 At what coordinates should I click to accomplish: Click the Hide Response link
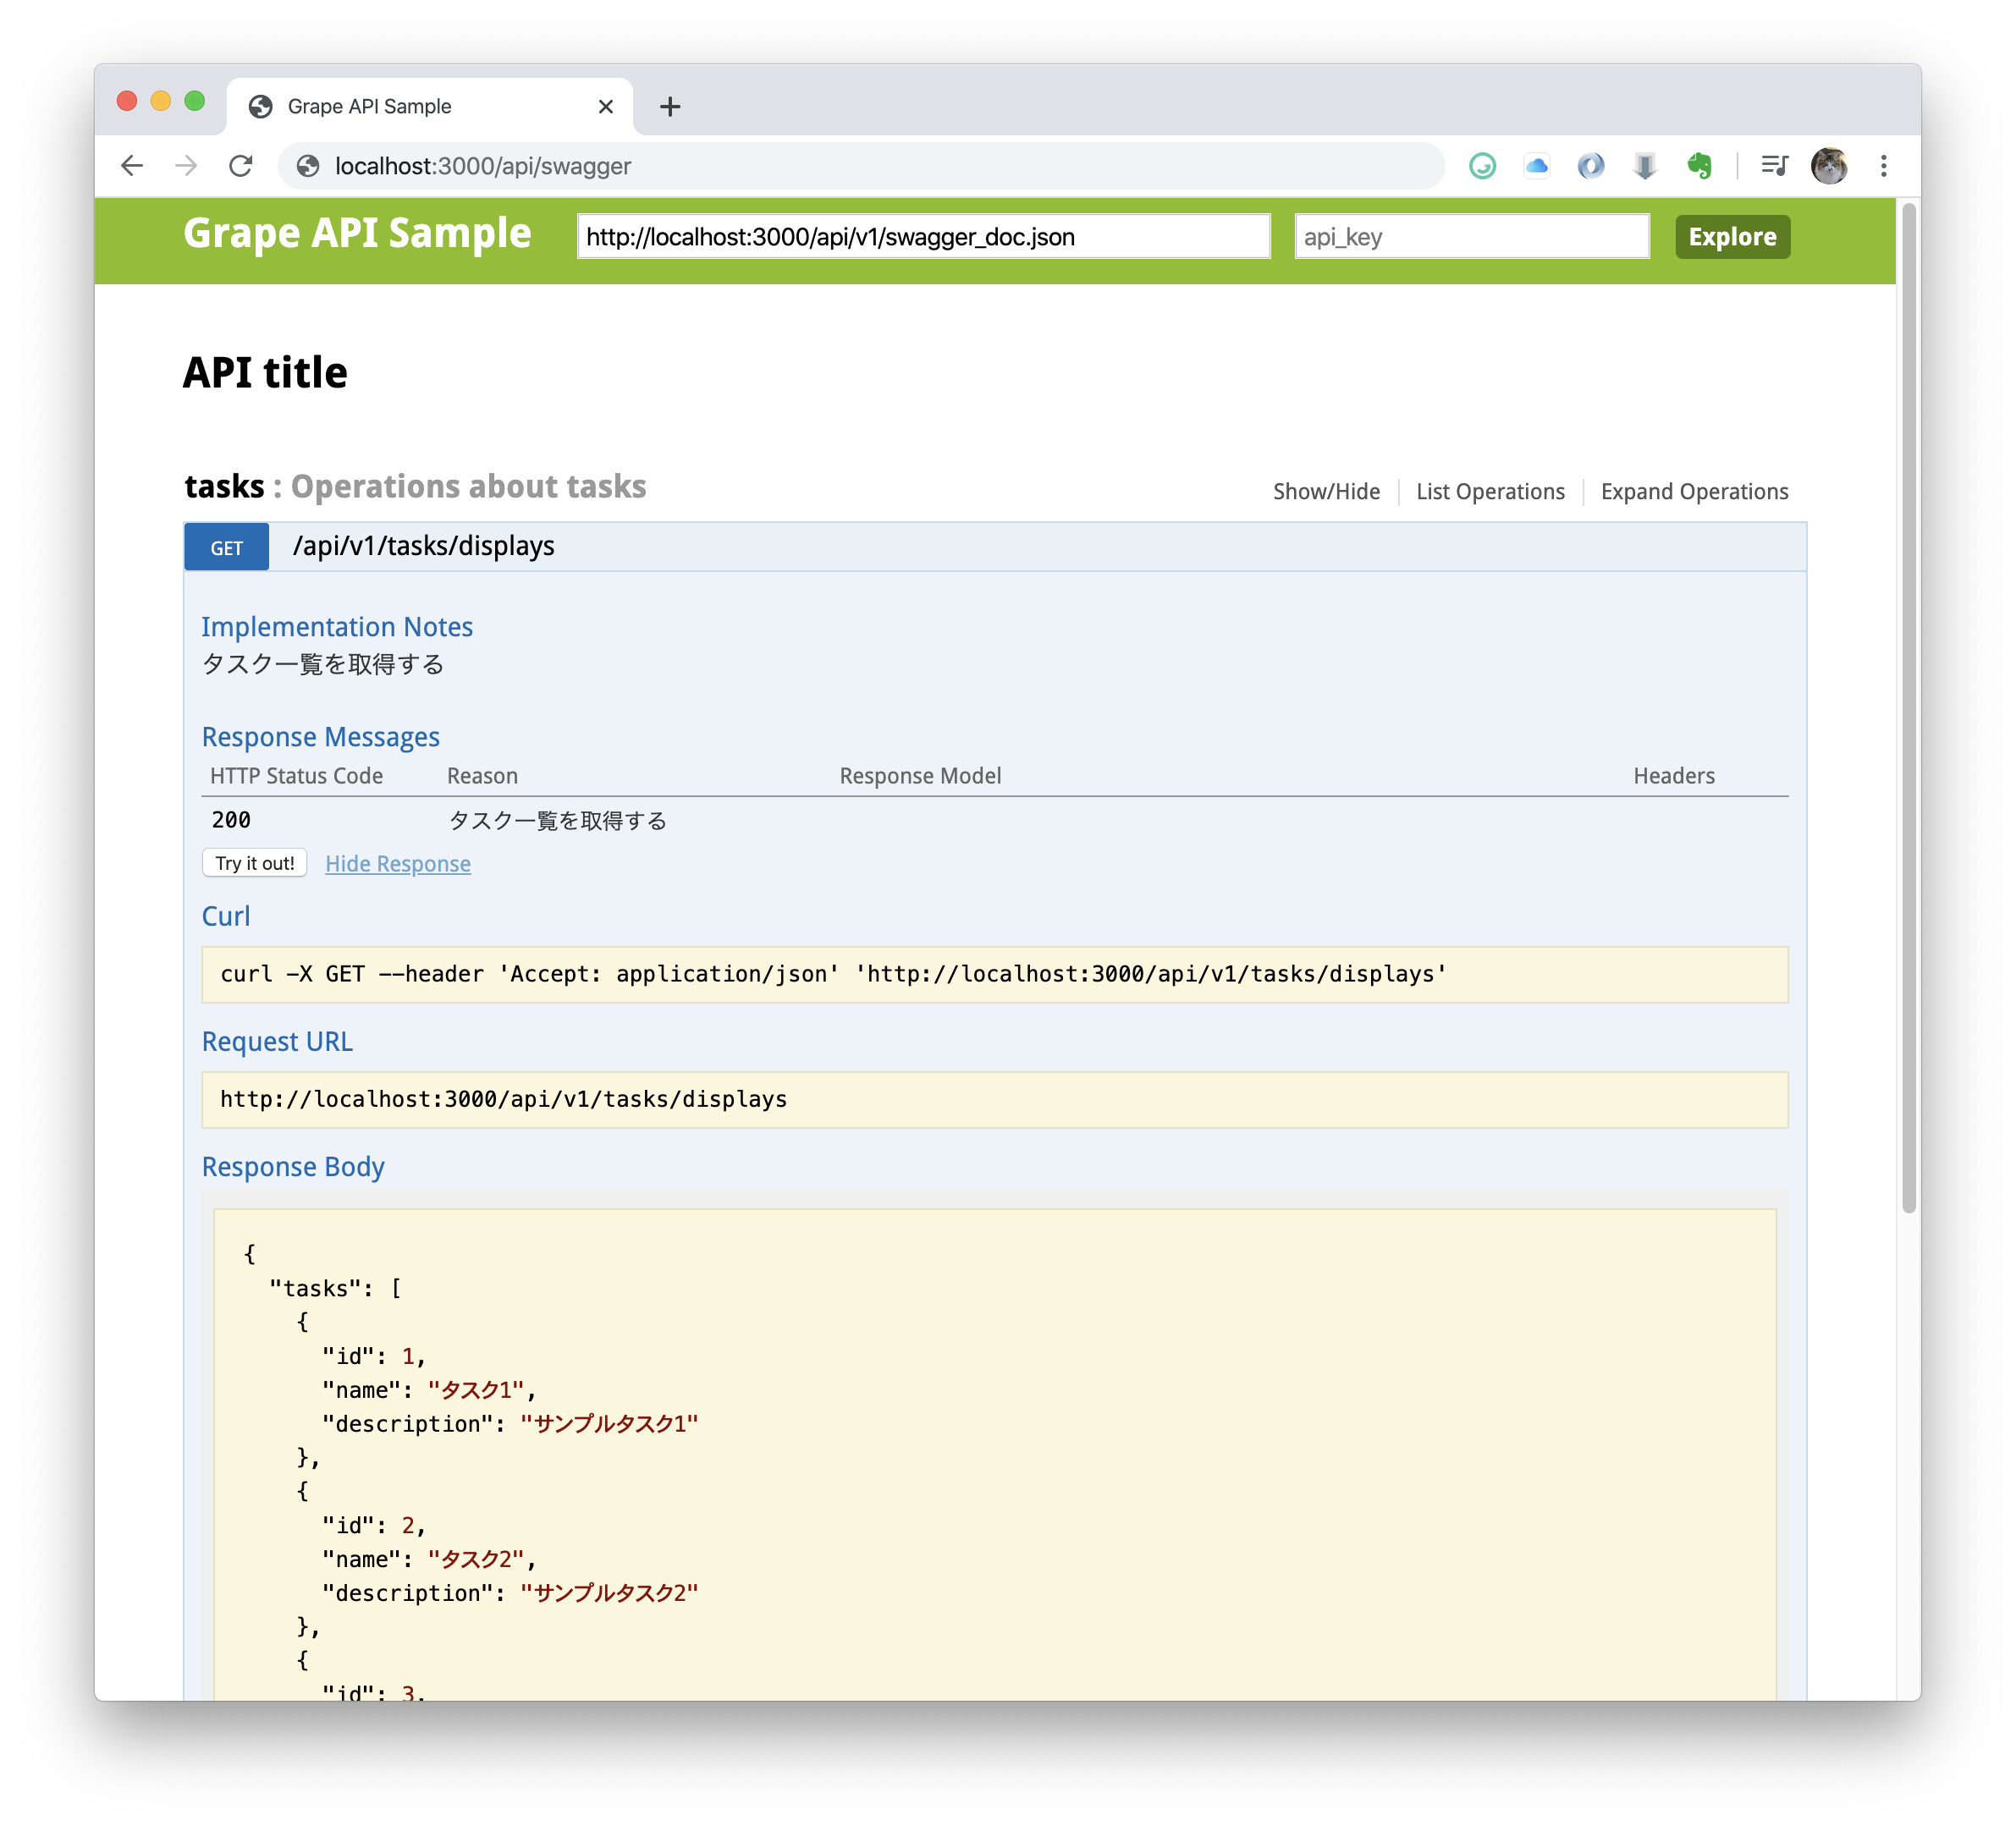398,864
